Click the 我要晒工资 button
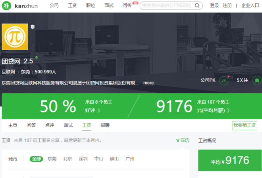Viewport: 262px width, 178px height. pyautogui.click(x=245, y=125)
